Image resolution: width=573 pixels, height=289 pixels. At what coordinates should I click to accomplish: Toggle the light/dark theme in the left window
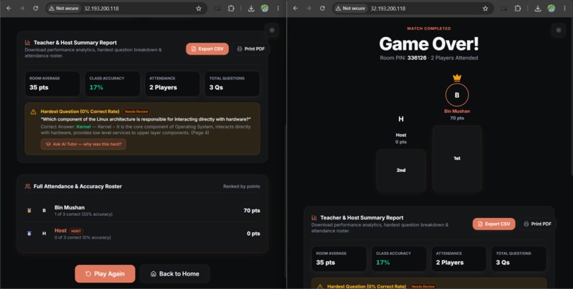272,30
